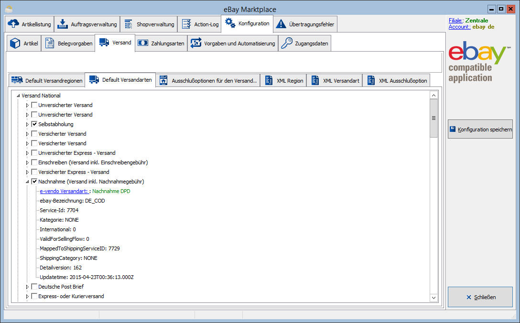This screenshot has height=323, width=520.
Task: Click the Vorgaben und Automatisierung arrows icon
Action: (195, 43)
